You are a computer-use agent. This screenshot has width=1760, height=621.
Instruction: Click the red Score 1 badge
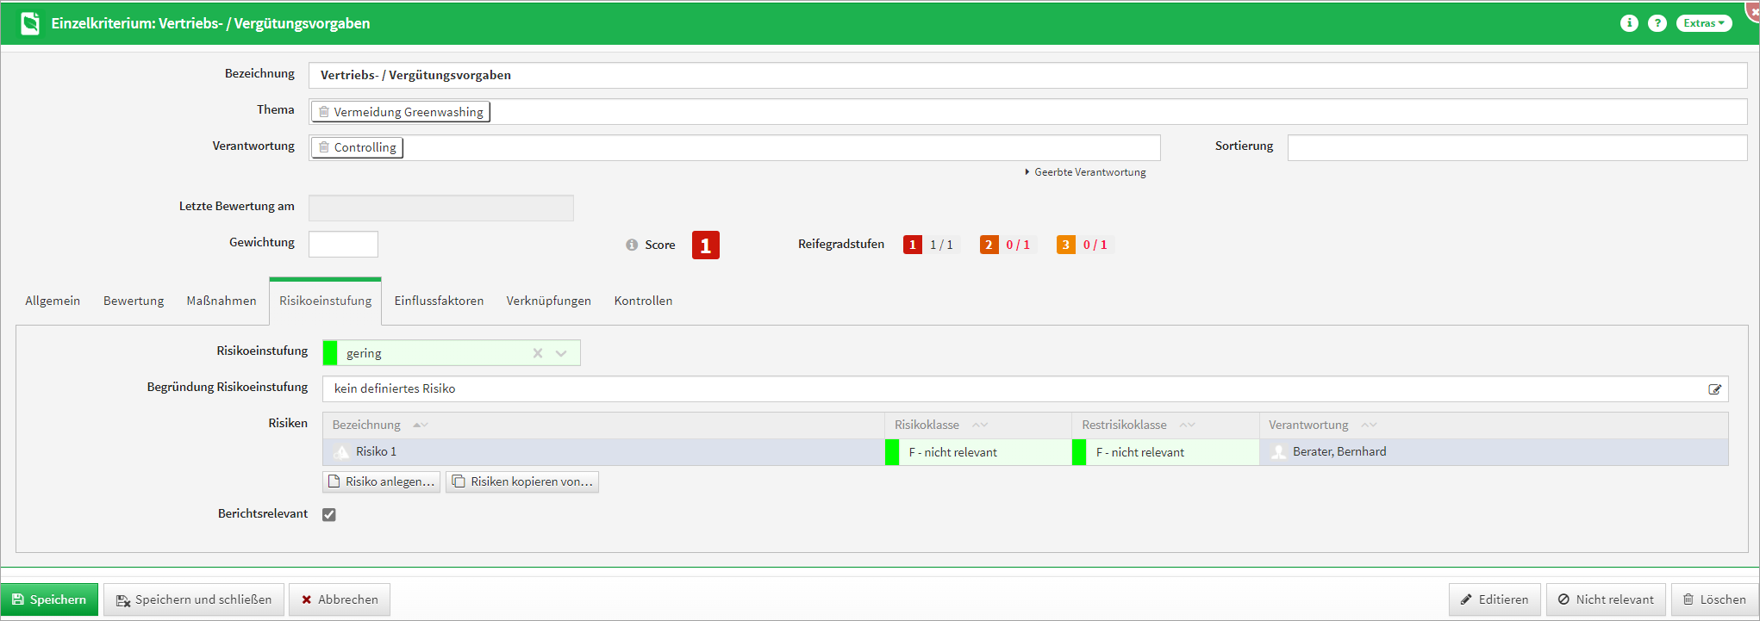(705, 245)
